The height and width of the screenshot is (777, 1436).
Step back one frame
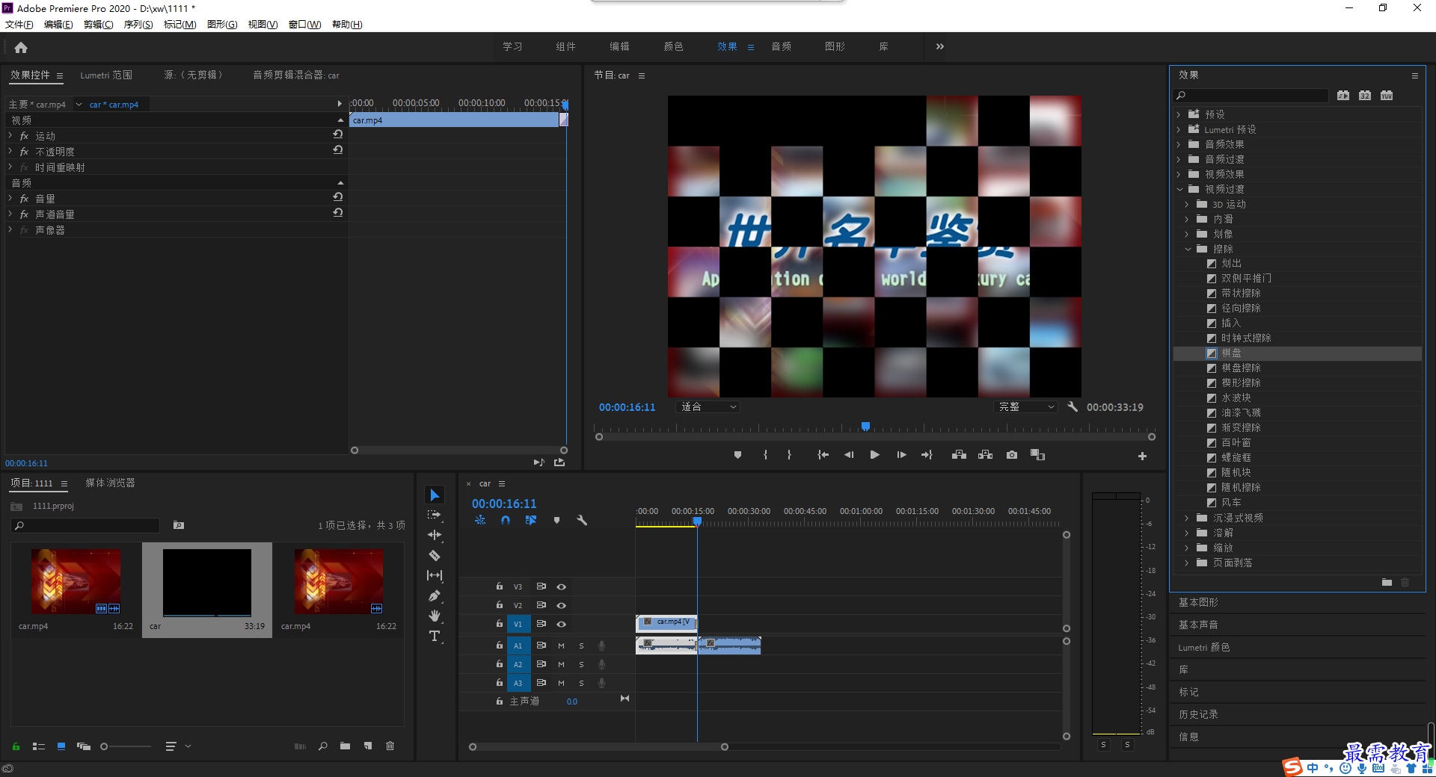pyautogui.click(x=849, y=455)
